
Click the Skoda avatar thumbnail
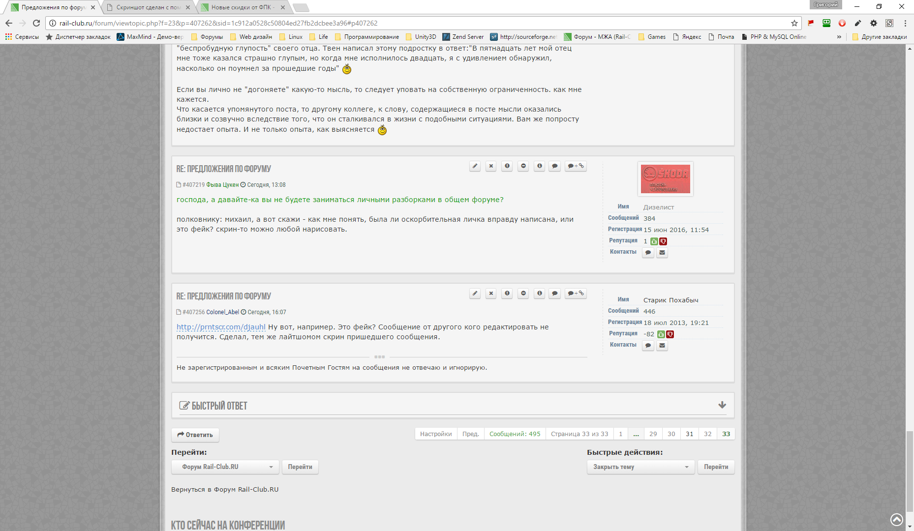[x=665, y=179]
